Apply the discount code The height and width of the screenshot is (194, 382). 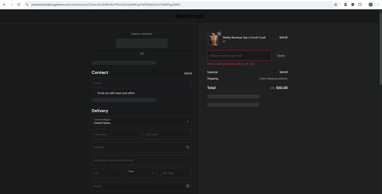click(x=281, y=56)
